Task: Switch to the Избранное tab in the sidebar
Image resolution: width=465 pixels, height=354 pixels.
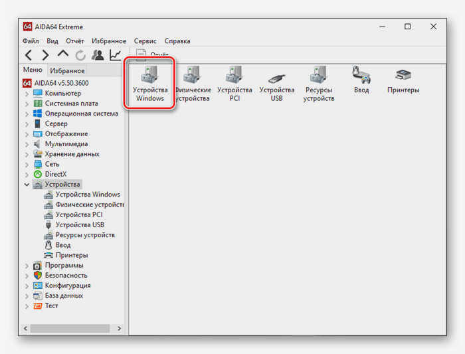Action: [67, 70]
